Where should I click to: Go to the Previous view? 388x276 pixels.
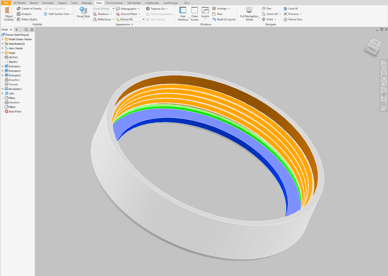(x=291, y=14)
